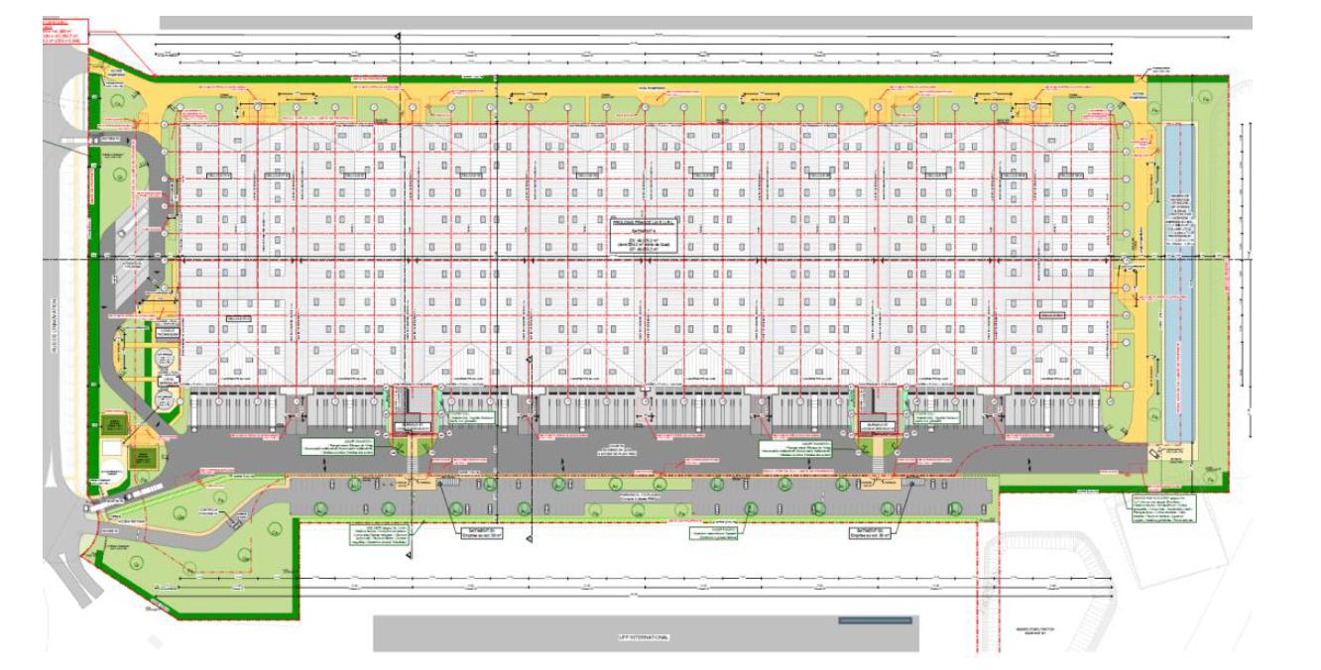
Task: Select the blue retention basin on the right
Action: click(x=1177, y=282)
